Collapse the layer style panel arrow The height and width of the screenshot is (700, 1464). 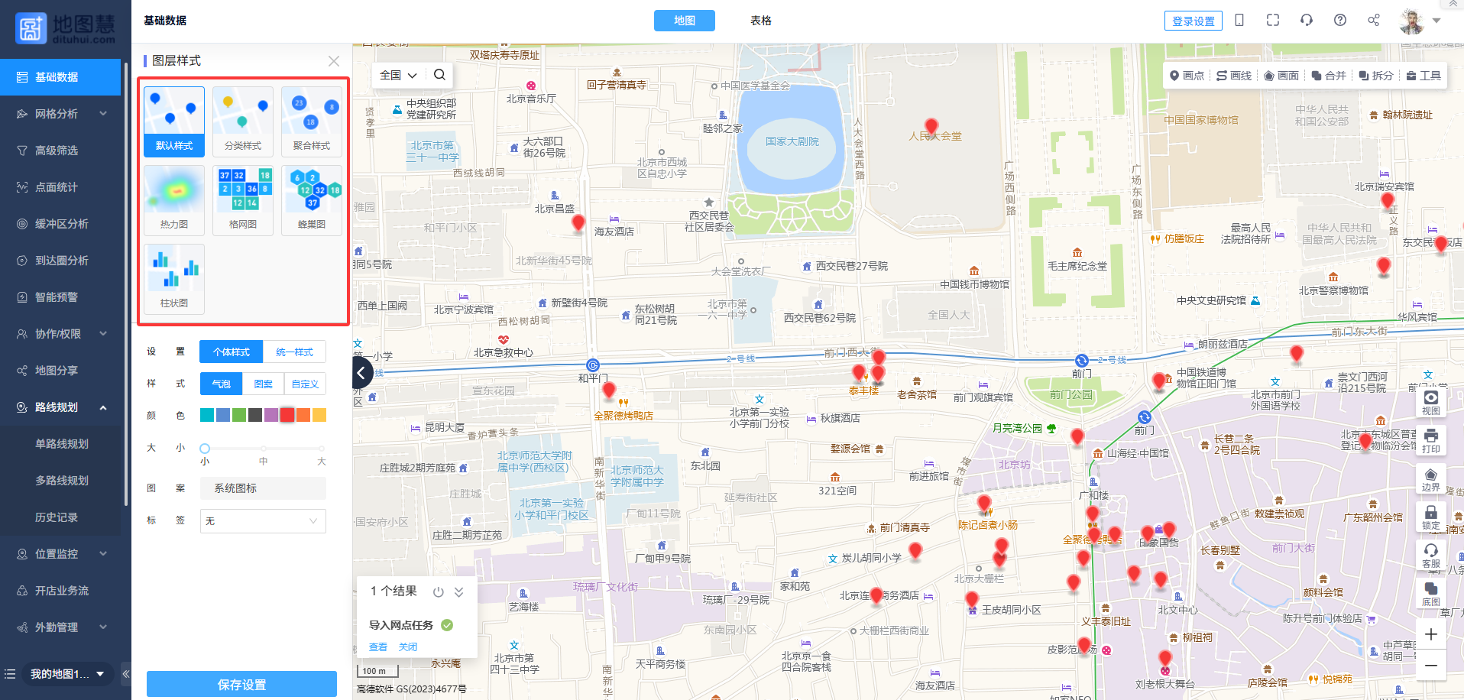pyautogui.click(x=363, y=373)
